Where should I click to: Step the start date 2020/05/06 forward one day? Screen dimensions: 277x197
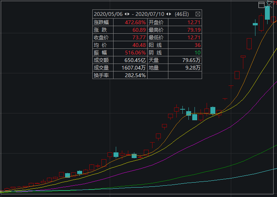click(128, 14)
